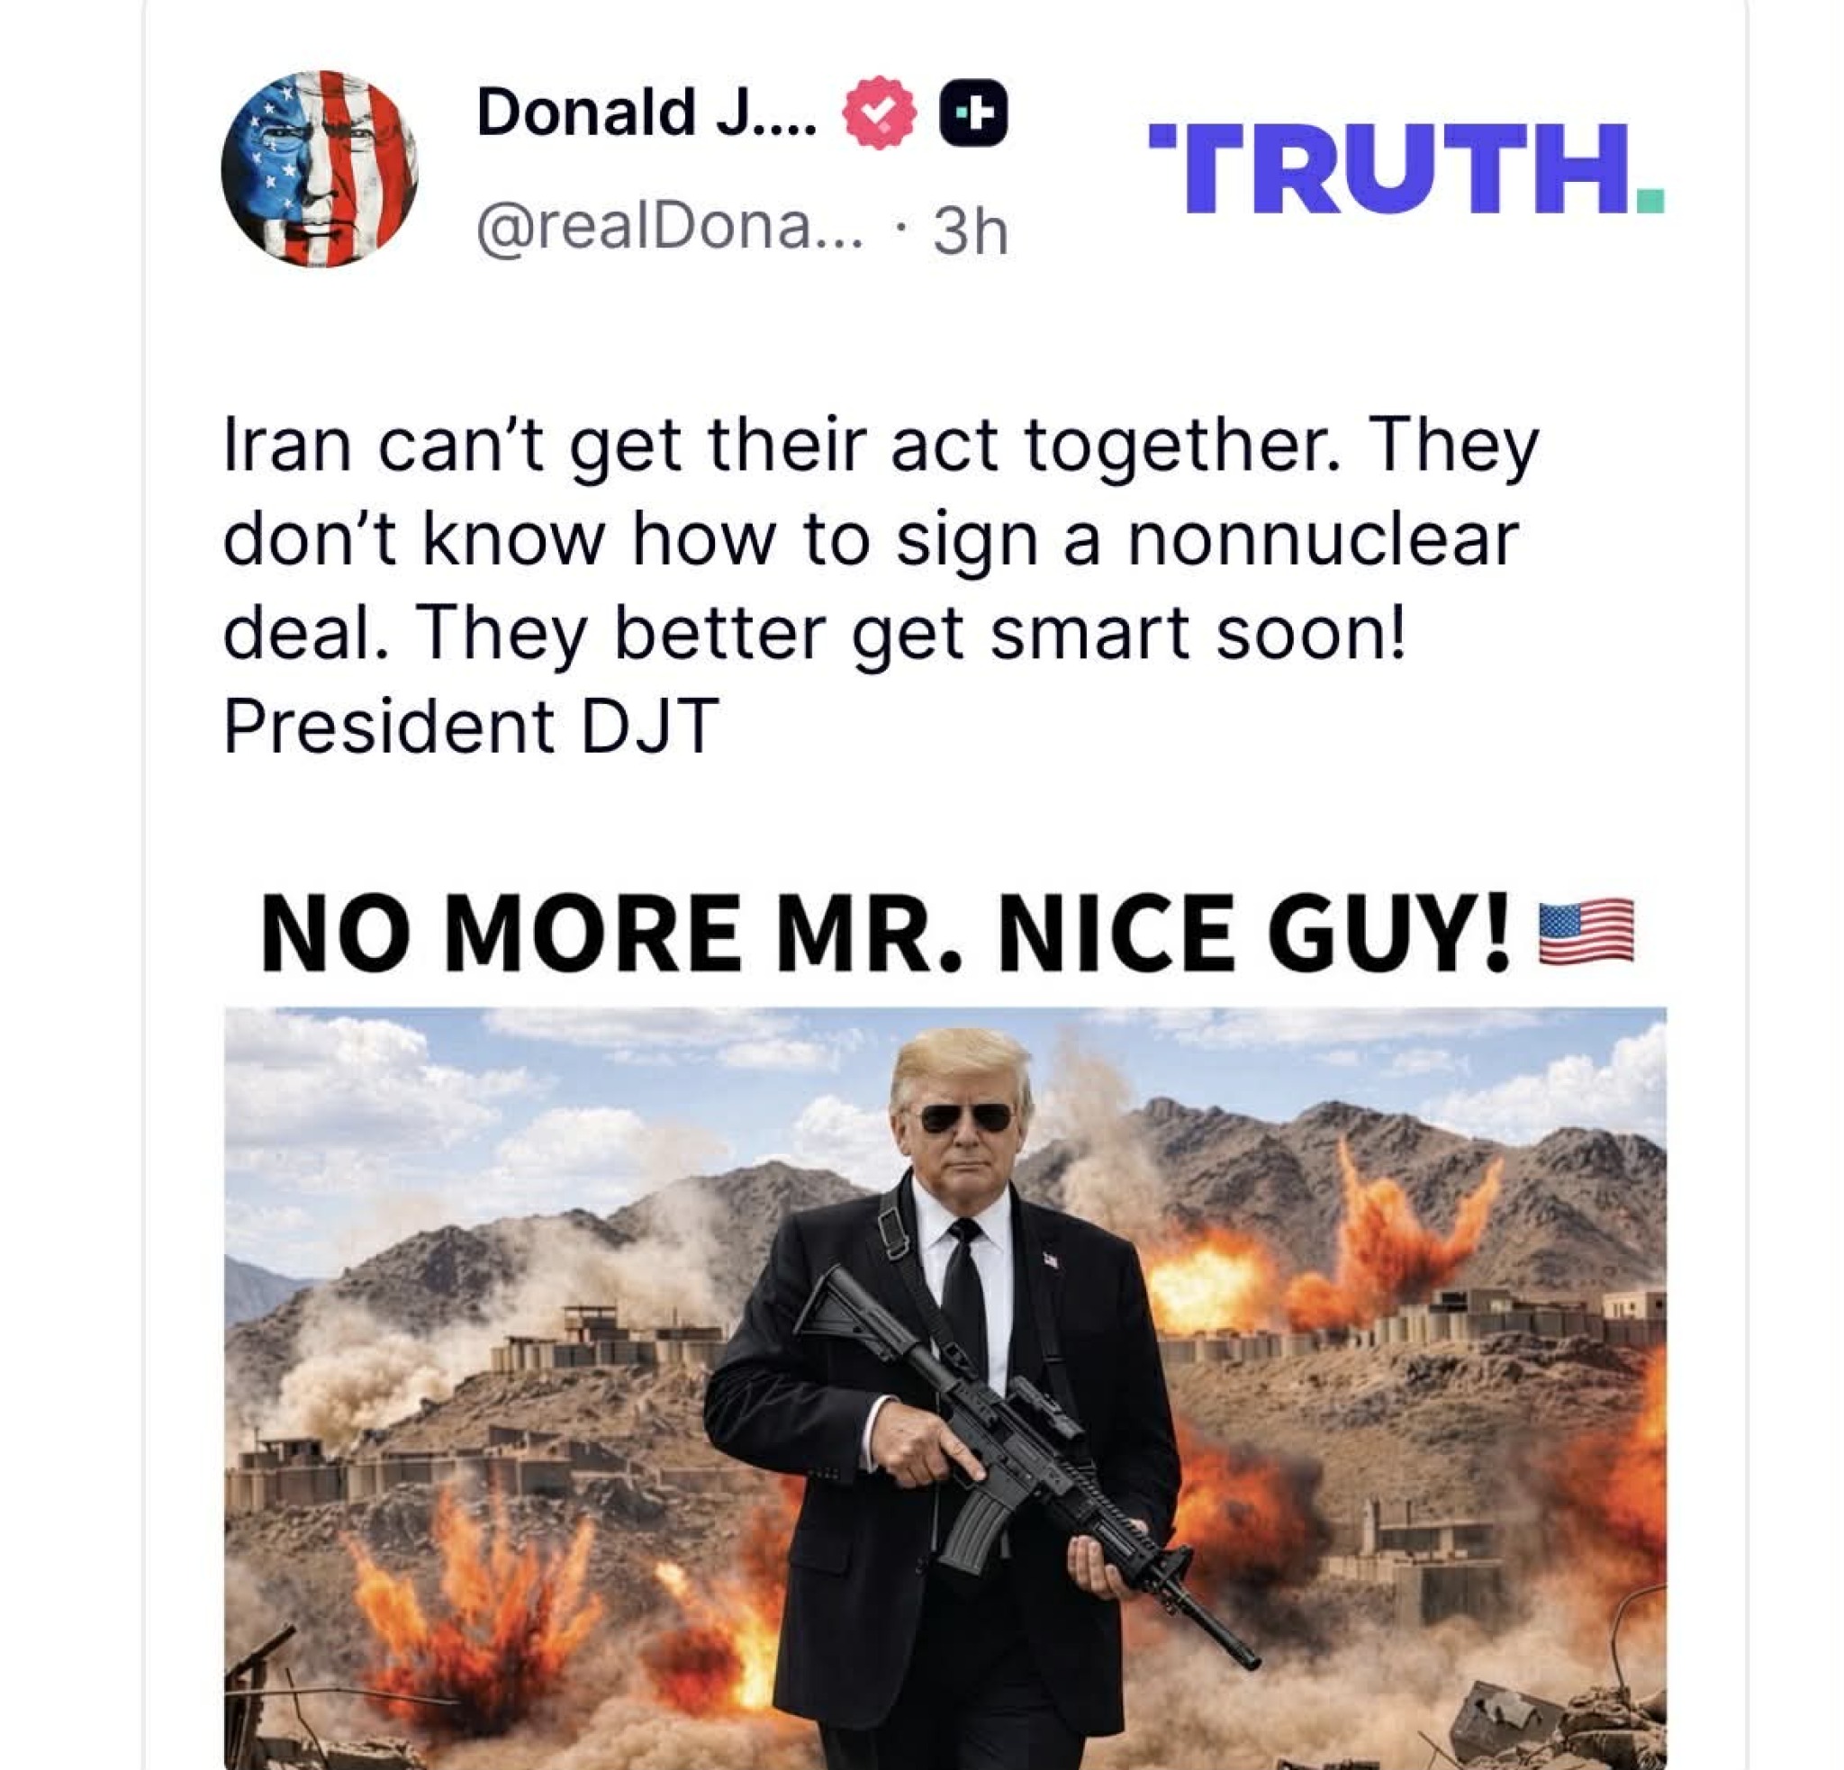Open the flag-painted profile avatar
This screenshot has height=1770, width=1844.
point(320,169)
